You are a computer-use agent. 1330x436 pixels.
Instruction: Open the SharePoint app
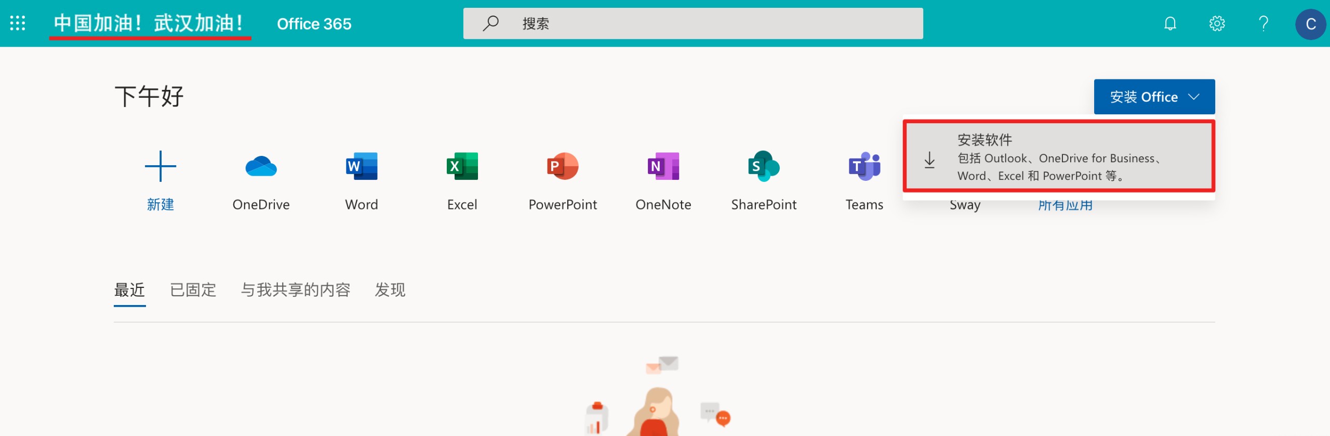pyautogui.click(x=764, y=167)
